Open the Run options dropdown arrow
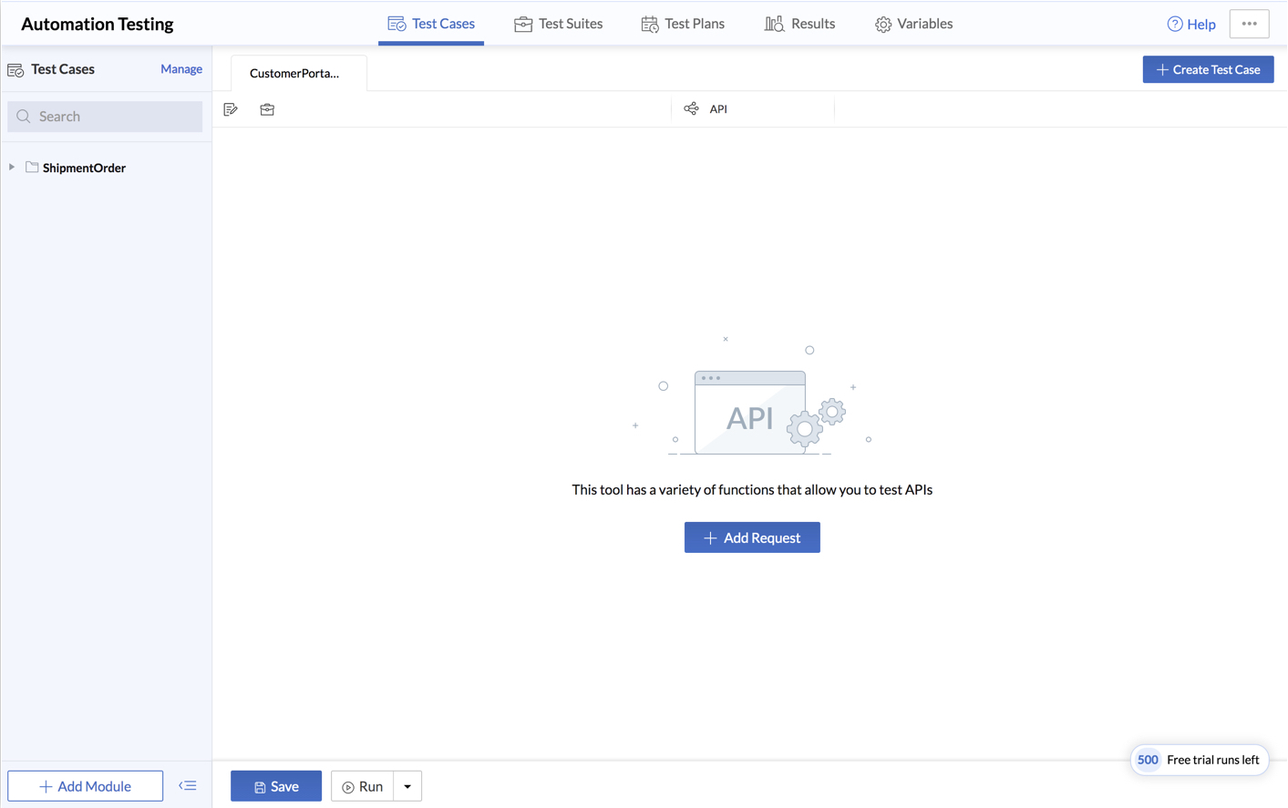 click(407, 785)
